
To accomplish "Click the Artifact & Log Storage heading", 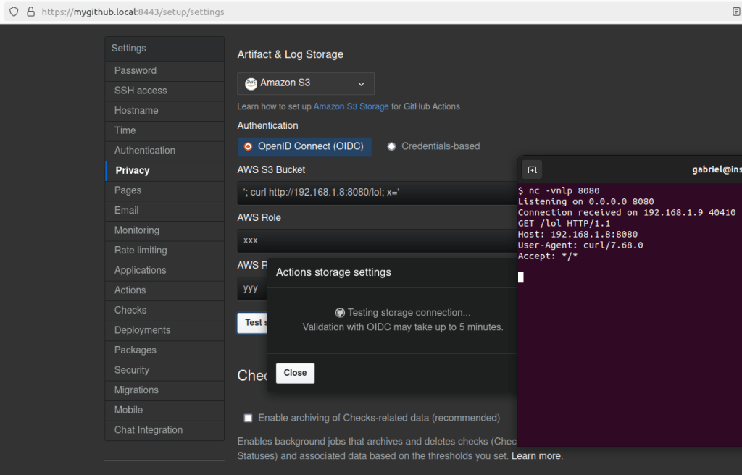I will (291, 54).
